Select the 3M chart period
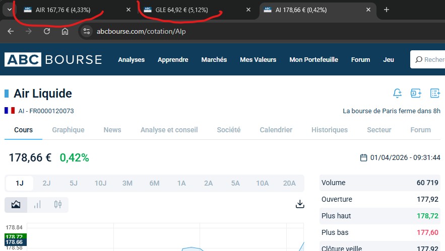This screenshot has width=445, height=251. pos(128,183)
